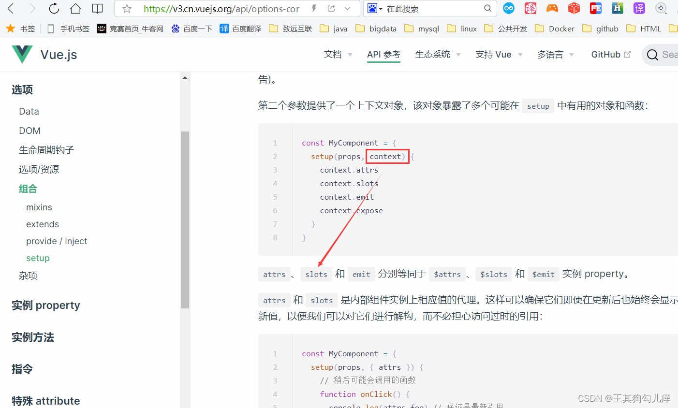
Task: Expand the 生态系统 dropdown
Action: [x=433, y=54]
